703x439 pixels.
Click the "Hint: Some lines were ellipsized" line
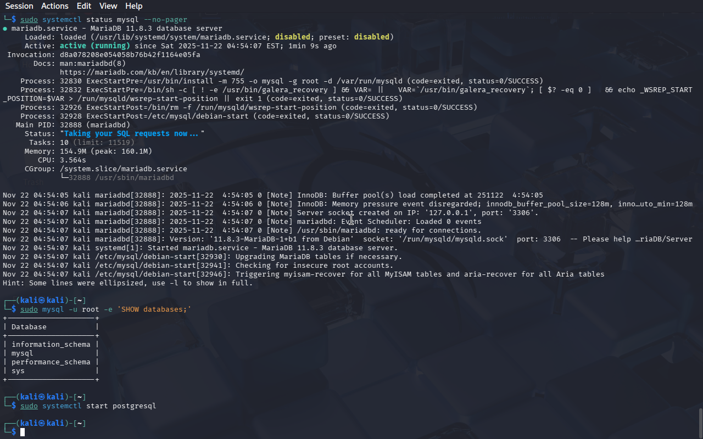[127, 283]
